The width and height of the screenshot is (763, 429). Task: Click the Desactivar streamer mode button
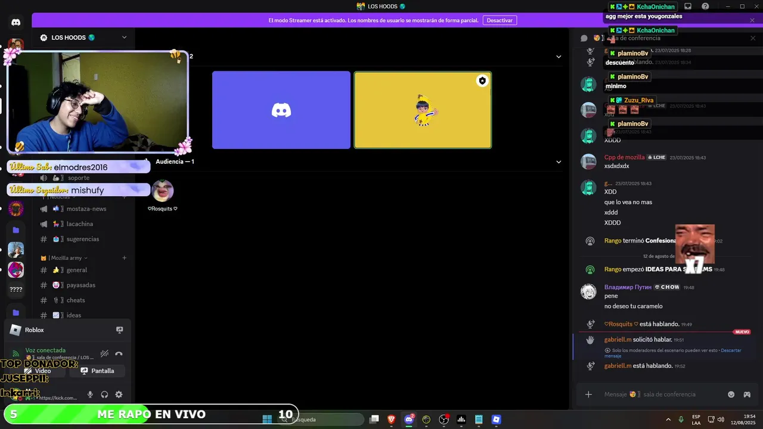pos(500,20)
